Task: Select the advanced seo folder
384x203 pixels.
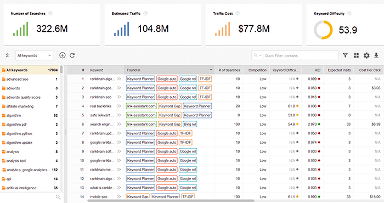Action: [30, 79]
